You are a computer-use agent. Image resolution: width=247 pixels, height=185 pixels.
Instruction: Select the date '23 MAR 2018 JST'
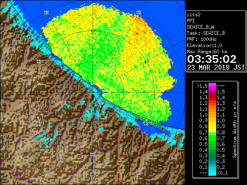coord(216,67)
